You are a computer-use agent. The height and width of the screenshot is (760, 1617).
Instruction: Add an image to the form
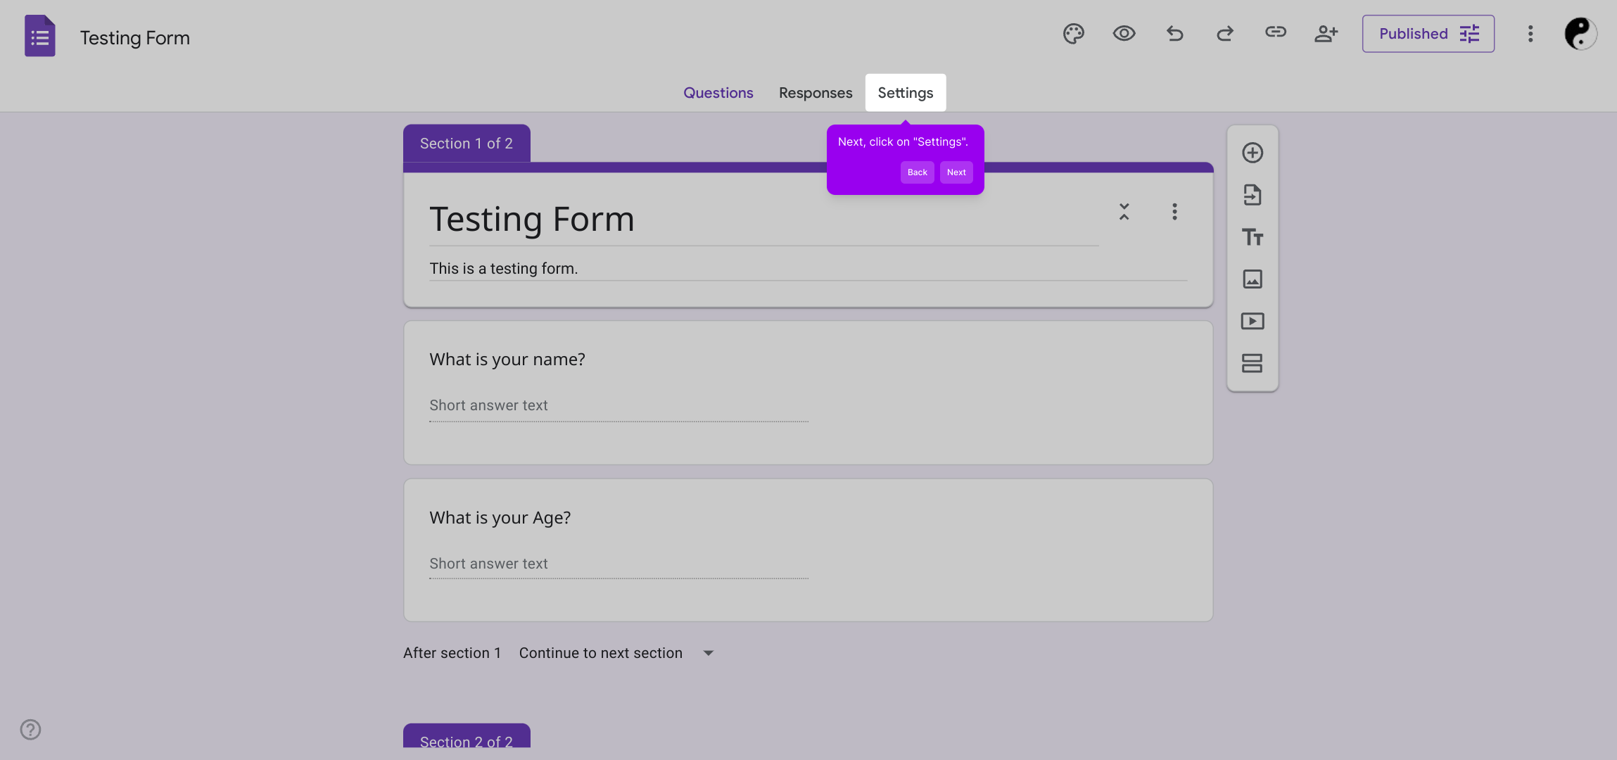coord(1253,279)
